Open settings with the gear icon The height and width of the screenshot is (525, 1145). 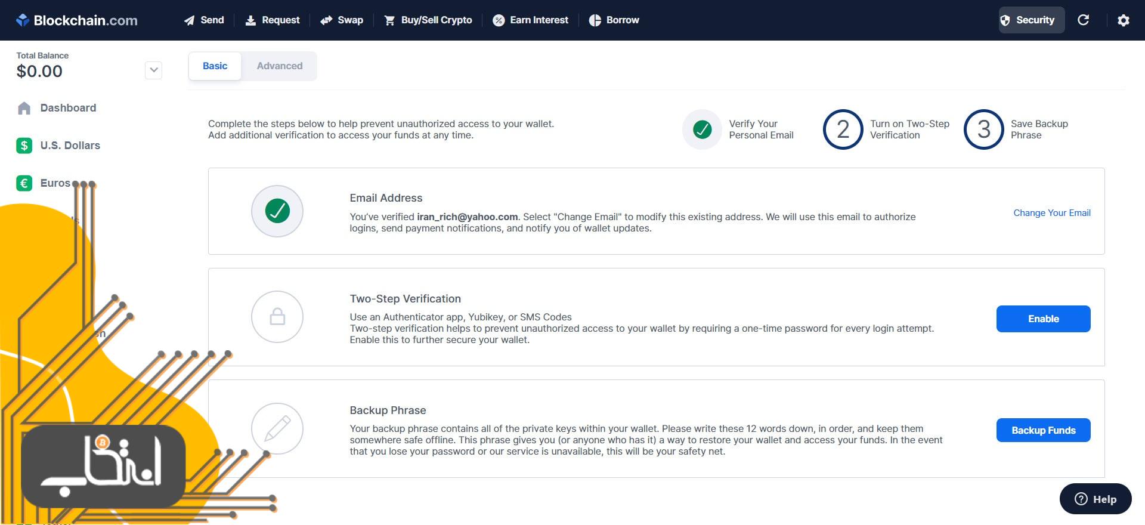(1124, 20)
